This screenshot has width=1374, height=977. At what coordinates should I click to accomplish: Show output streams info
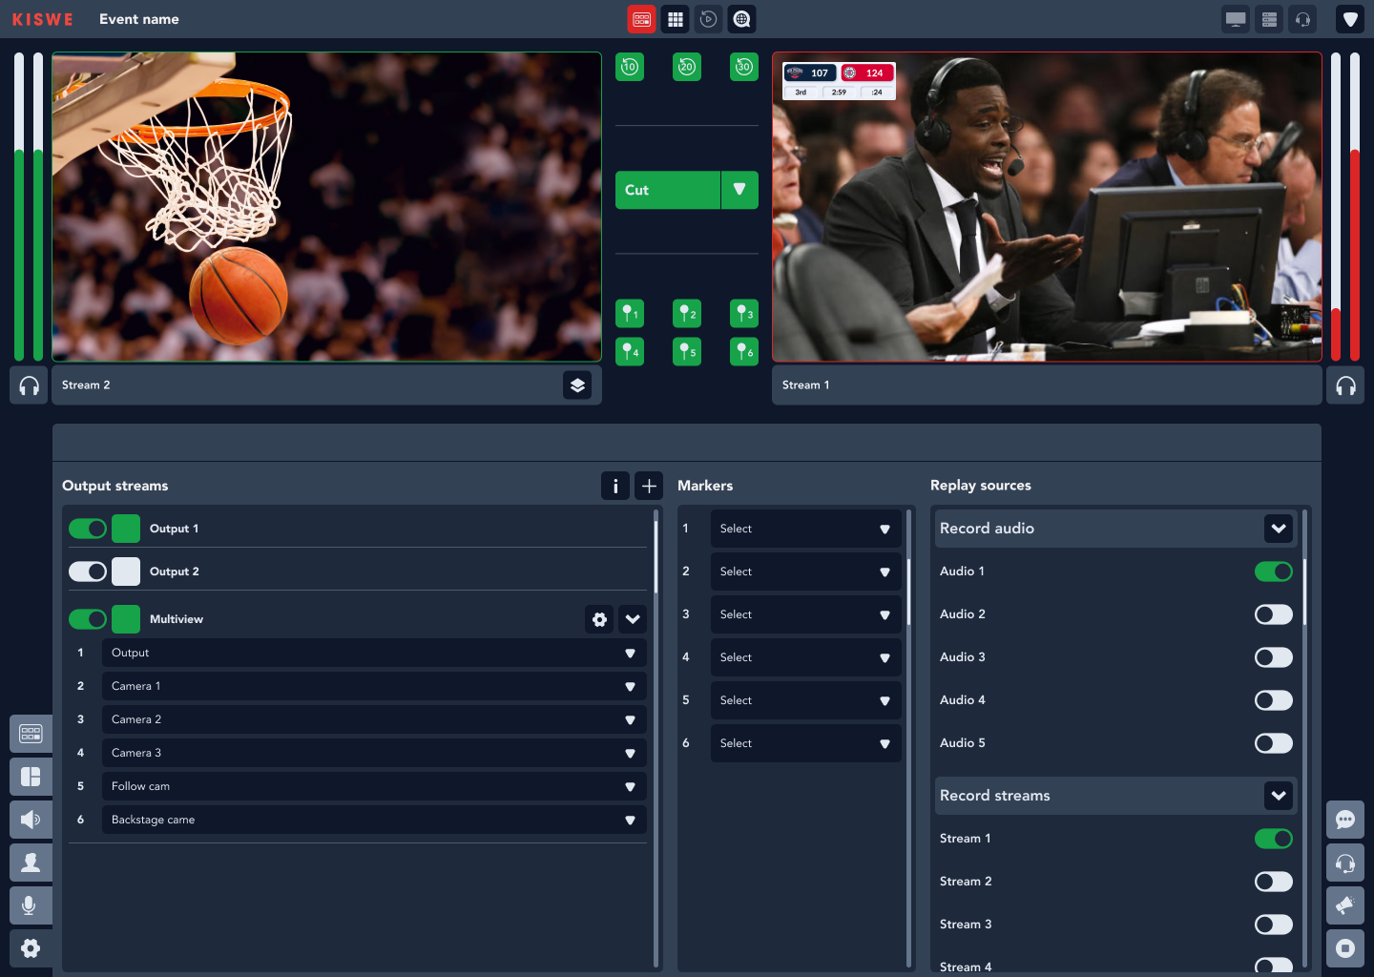tap(615, 486)
